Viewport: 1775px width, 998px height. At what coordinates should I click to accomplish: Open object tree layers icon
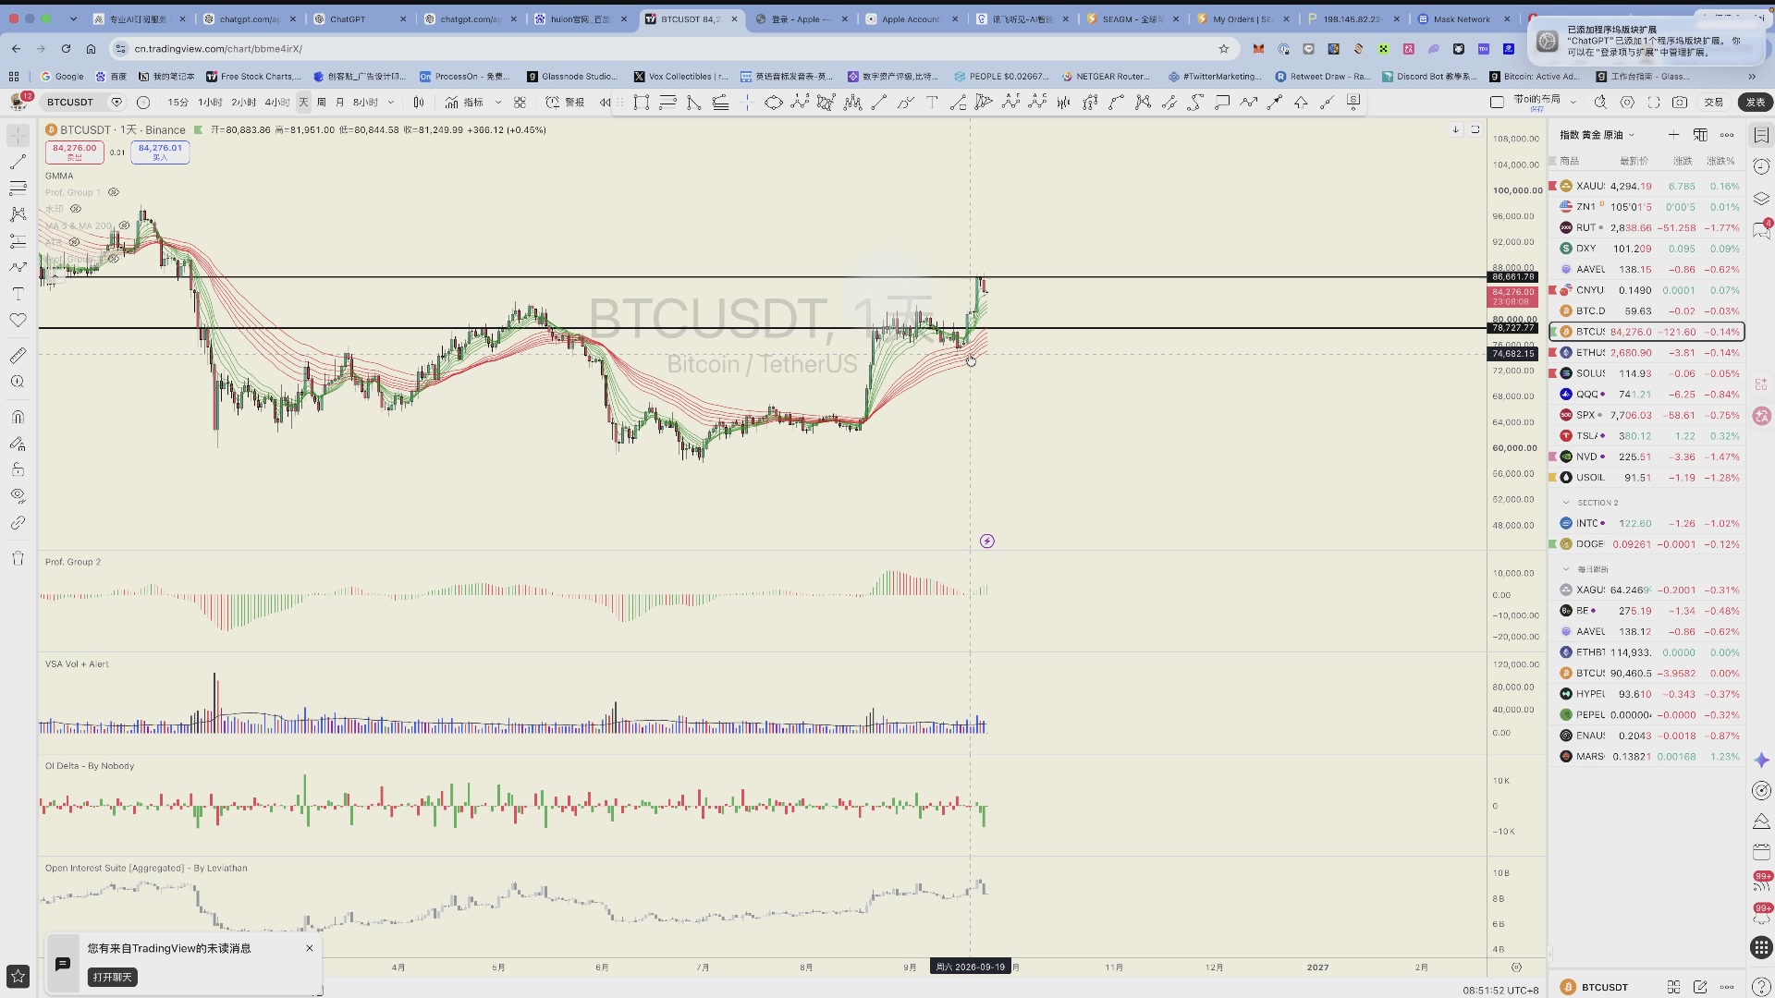[x=1761, y=199]
